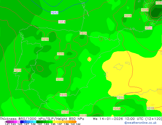Click the 1018 label off Portugal's coast
The width and height of the screenshot is (162, 125).
pos(17,70)
